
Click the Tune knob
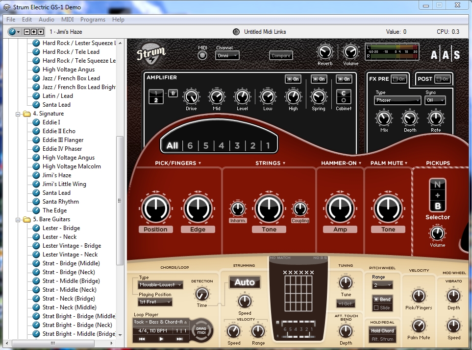pos(346,283)
